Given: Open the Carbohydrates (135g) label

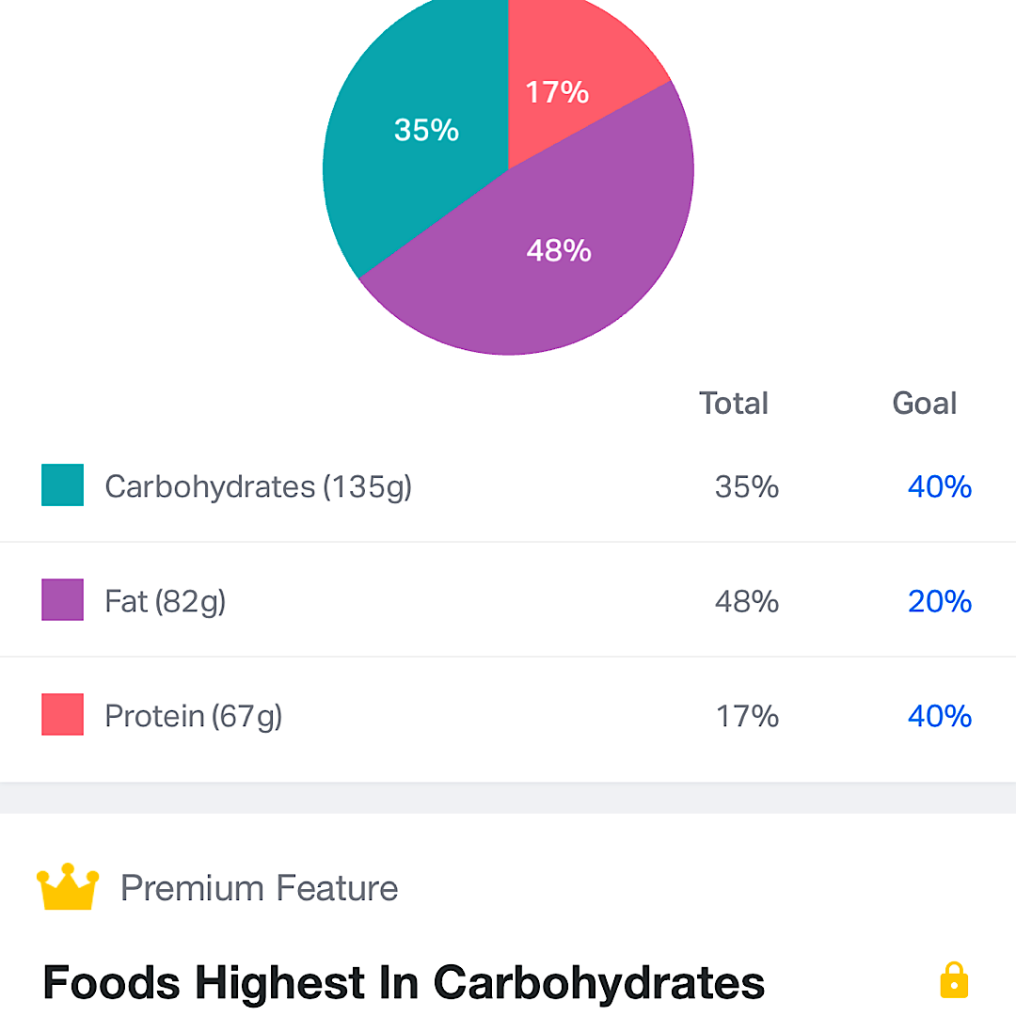Looking at the screenshot, I should tap(258, 486).
